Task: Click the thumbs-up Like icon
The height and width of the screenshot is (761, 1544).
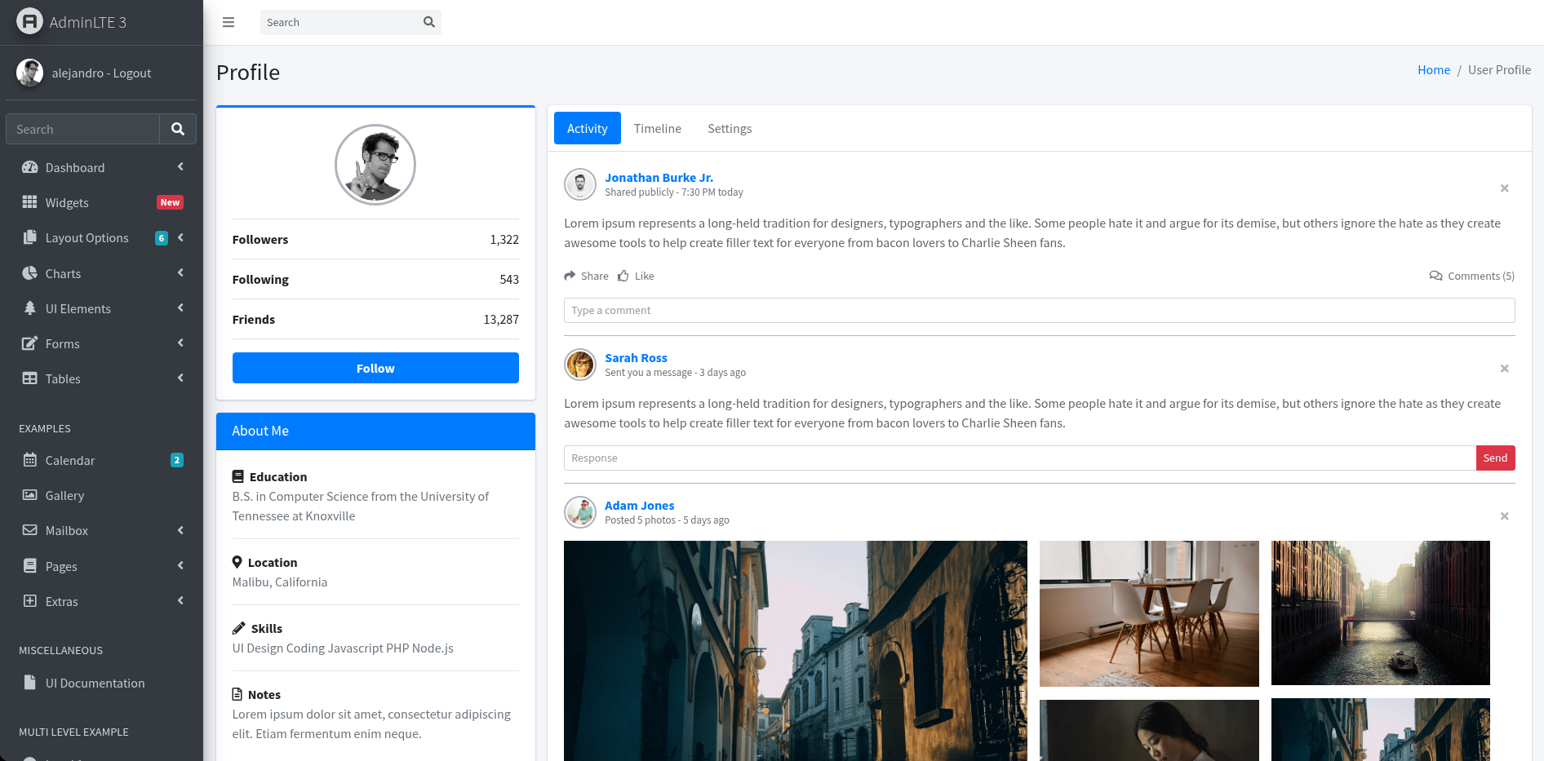Action: click(x=623, y=276)
